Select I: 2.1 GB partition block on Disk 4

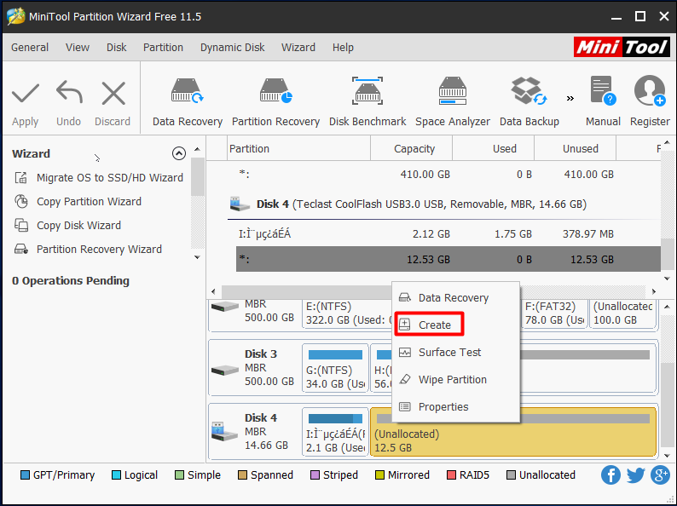pyautogui.click(x=335, y=432)
